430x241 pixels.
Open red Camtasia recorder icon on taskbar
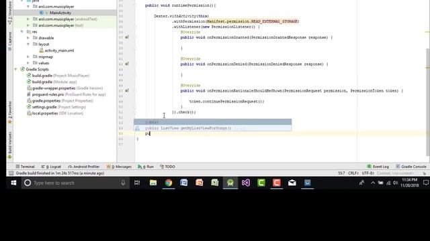[x=277, y=183]
